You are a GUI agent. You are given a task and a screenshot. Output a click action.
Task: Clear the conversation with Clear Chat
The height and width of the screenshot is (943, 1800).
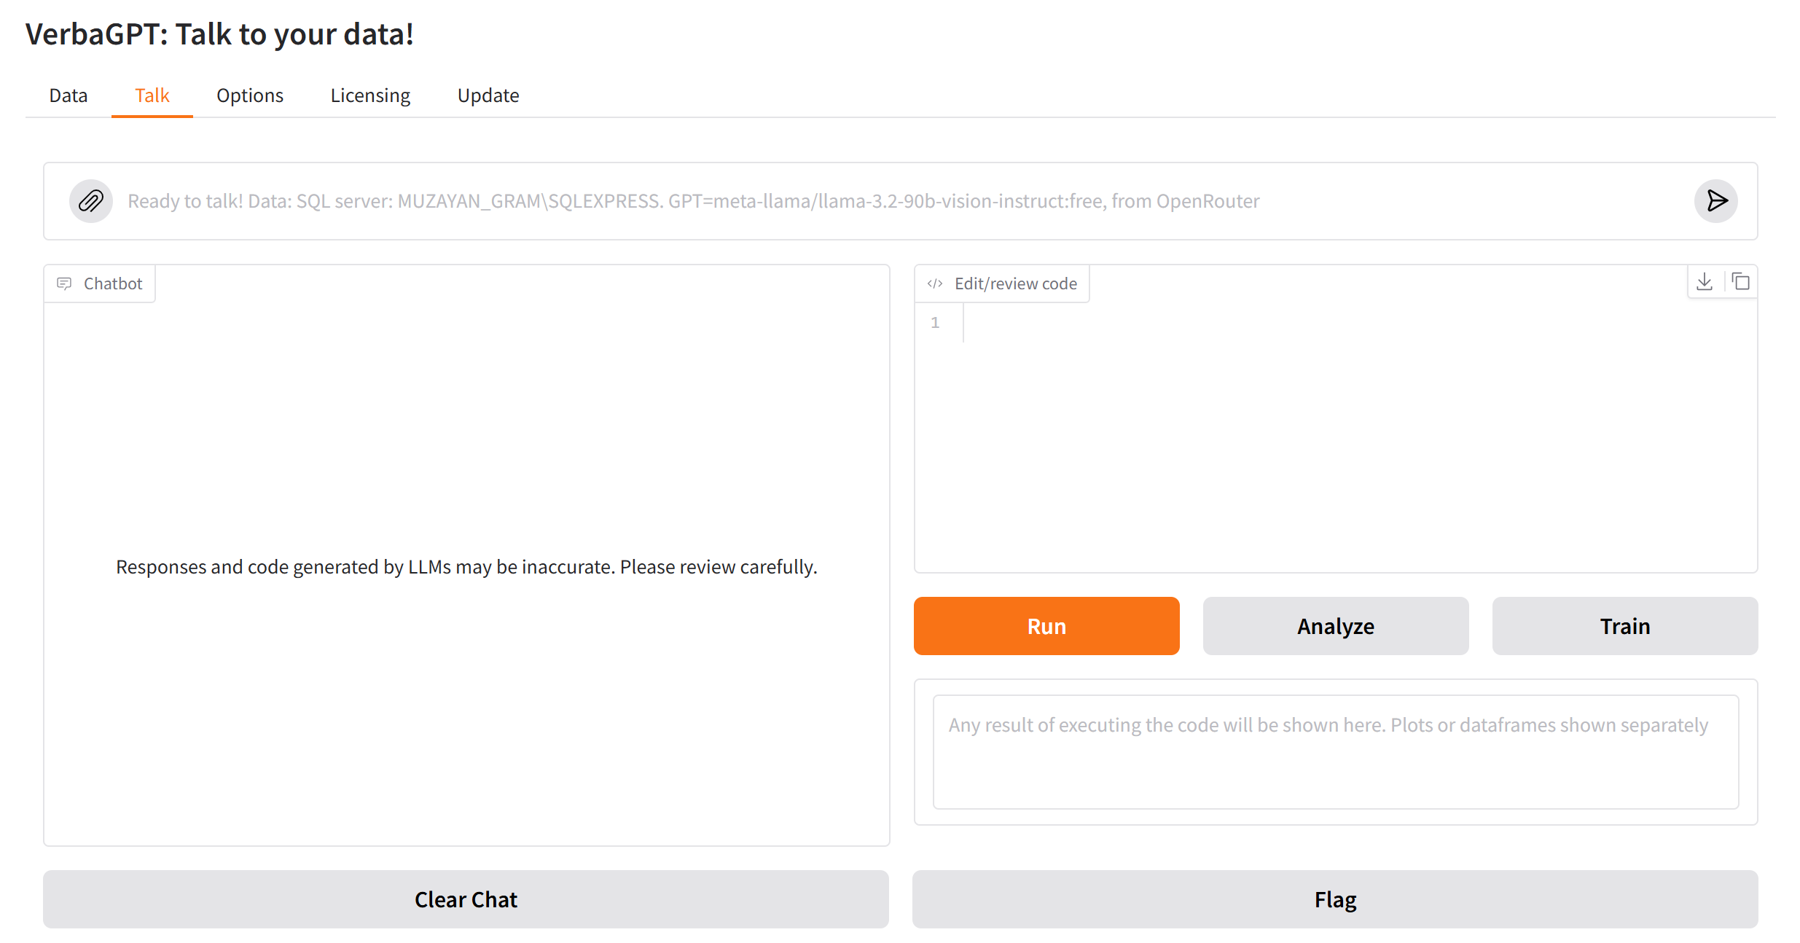click(466, 899)
